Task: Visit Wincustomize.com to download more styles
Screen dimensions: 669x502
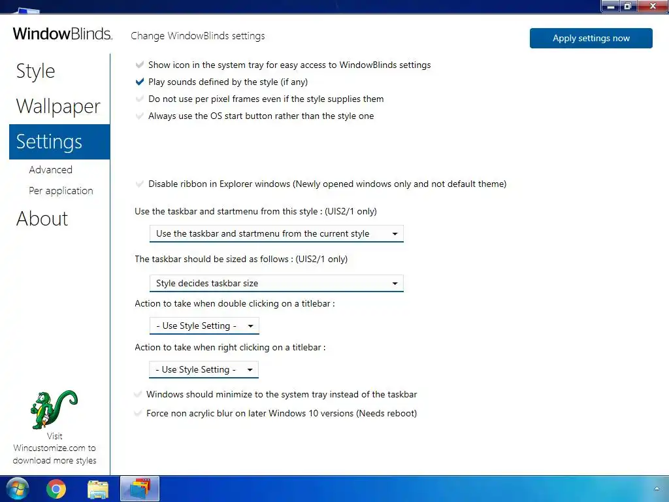Action: (54, 448)
